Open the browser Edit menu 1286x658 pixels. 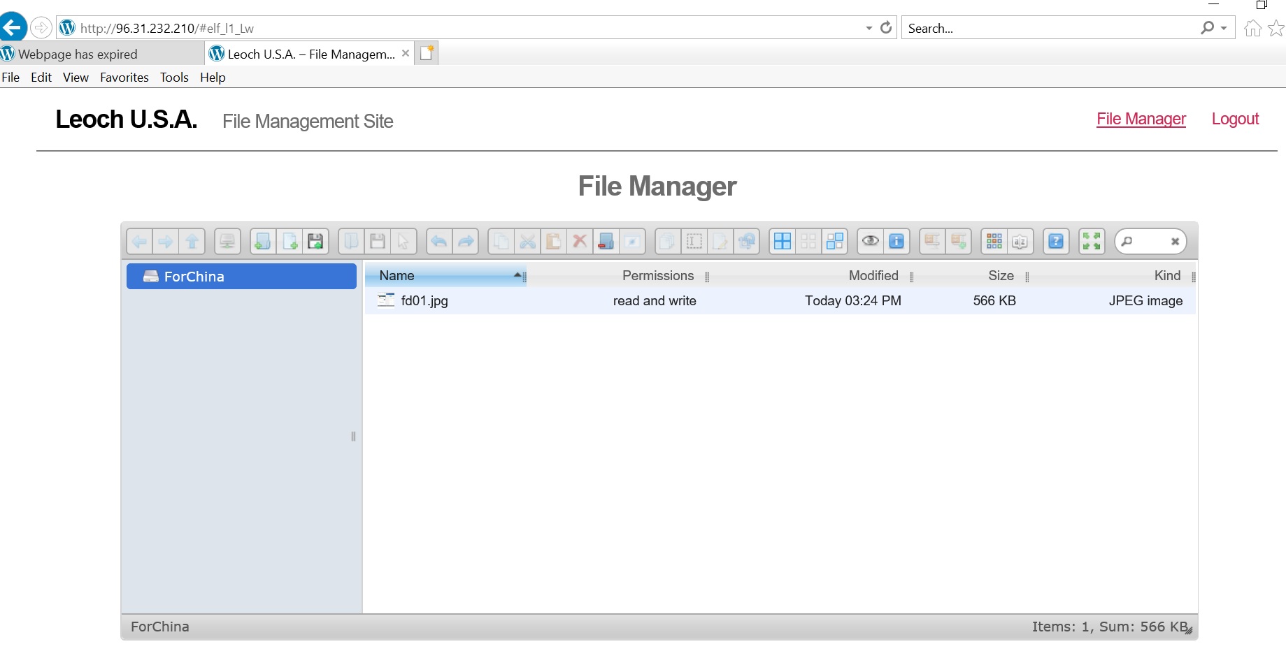point(41,78)
